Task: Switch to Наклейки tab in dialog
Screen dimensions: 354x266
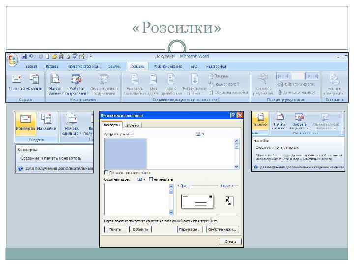Action: point(132,125)
